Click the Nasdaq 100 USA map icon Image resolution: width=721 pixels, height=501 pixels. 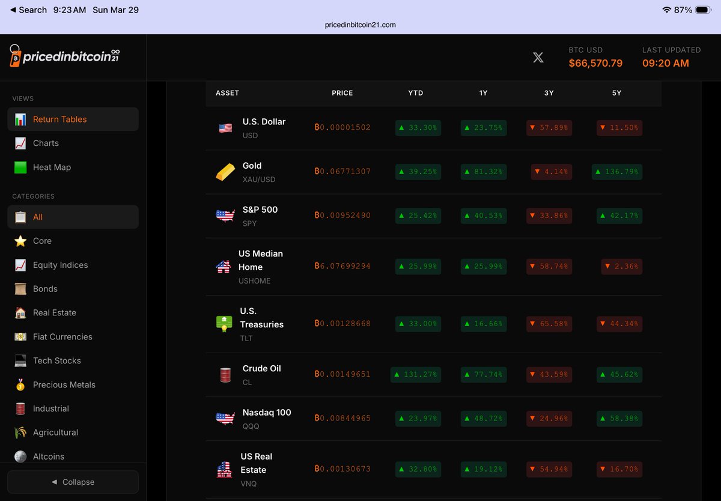(225, 419)
